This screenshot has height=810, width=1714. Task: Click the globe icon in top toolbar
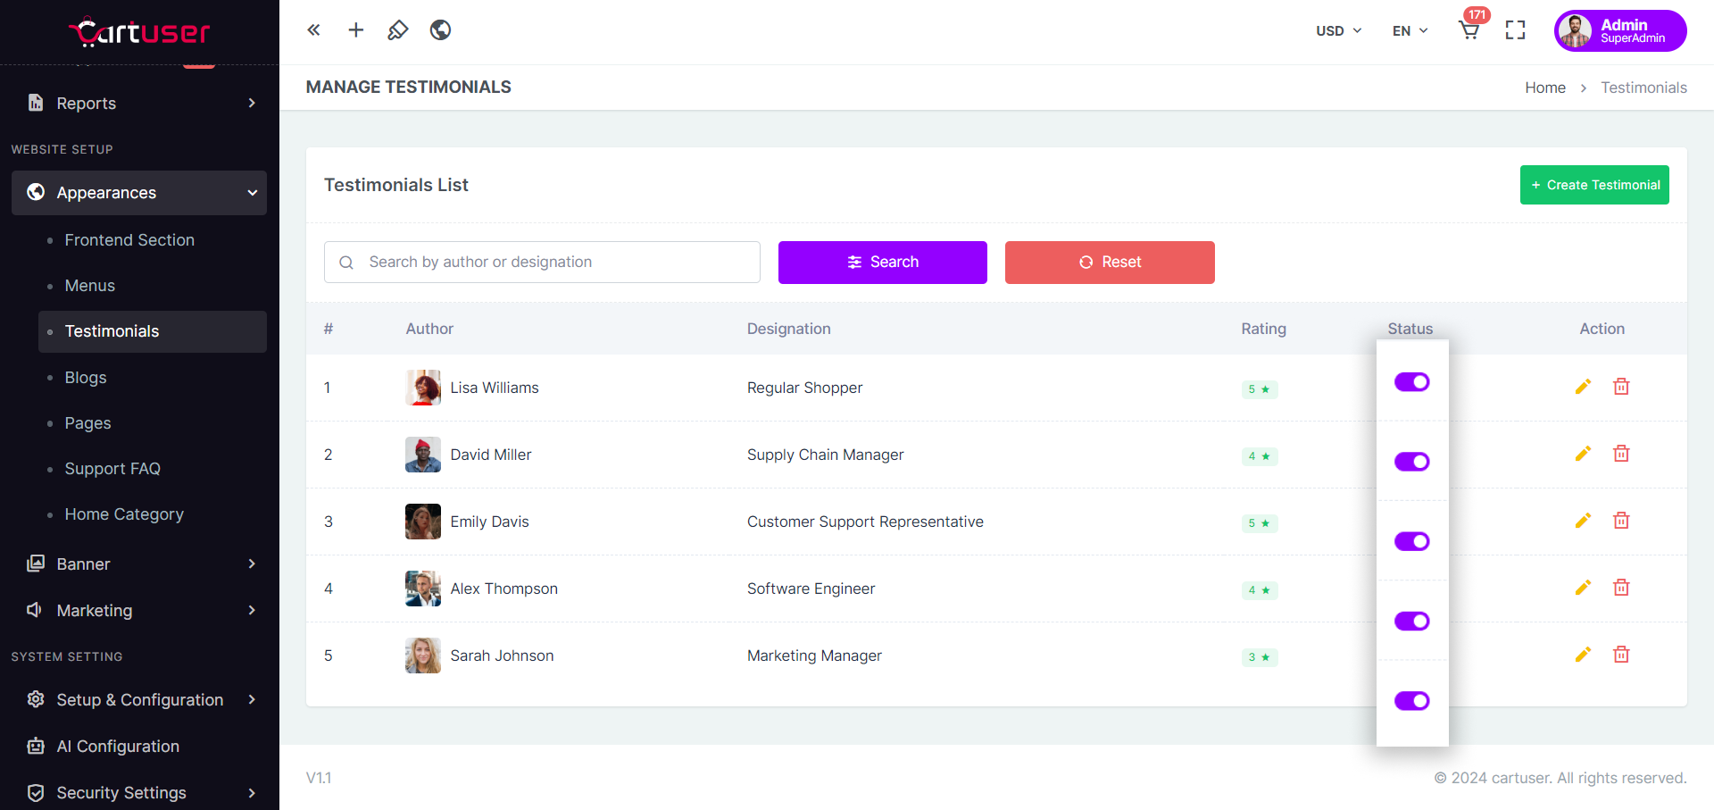click(440, 30)
